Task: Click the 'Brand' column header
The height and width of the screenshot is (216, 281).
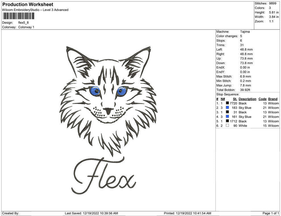Action: click(272, 99)
